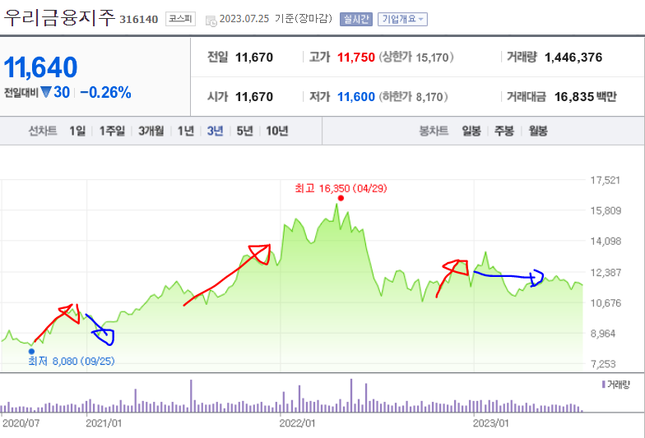Open the 기업개요 dropdown

402,20
